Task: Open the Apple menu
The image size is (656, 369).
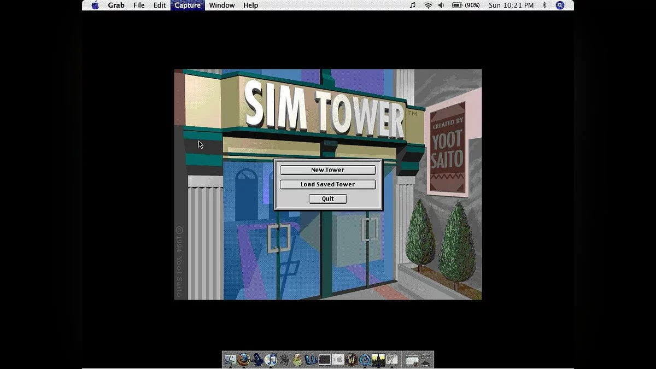Action: (x=95, y=5)
